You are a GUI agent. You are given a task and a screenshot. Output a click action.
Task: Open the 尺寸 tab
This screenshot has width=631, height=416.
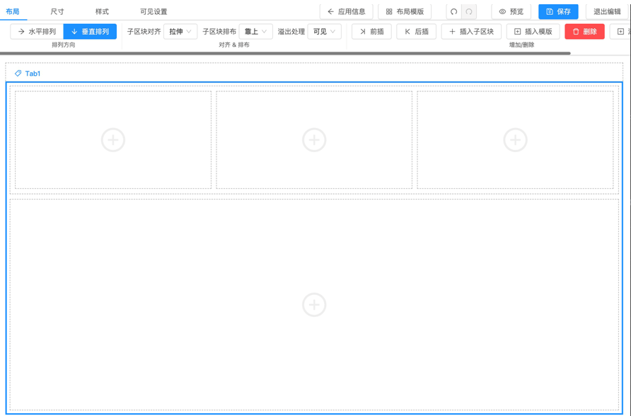coord(57,11)
